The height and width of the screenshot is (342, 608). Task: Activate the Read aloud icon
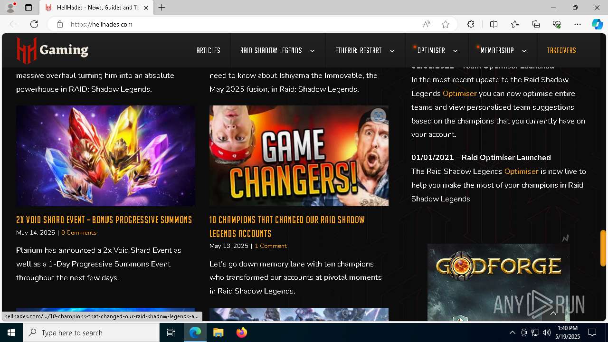coord(427,24)
